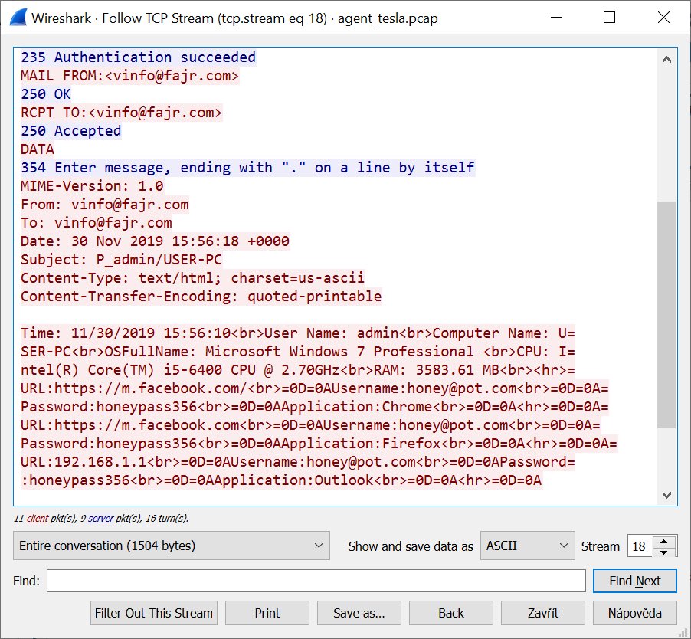Minimize the Follow TCP Stream window
The width and height of the screenshot is (691, 639).
coord(557,18)
